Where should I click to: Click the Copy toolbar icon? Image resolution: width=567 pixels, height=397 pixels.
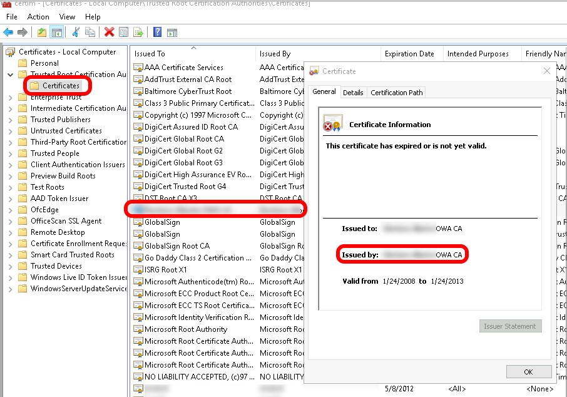tap(91, 31)
